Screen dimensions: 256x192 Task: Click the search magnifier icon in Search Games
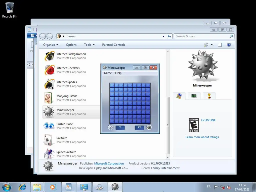[x=231, y=36]
